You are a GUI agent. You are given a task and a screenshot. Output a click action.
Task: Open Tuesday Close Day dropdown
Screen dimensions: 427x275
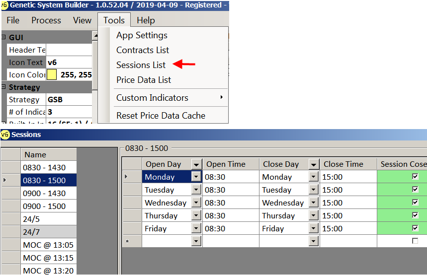pyautogui.click(x=314, y=190)
